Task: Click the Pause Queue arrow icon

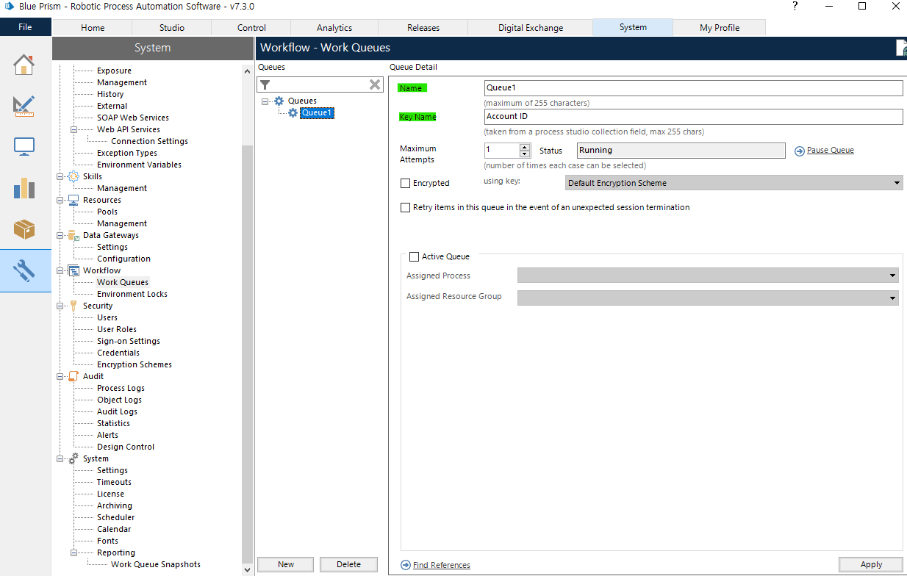Action: coord(800,151)
